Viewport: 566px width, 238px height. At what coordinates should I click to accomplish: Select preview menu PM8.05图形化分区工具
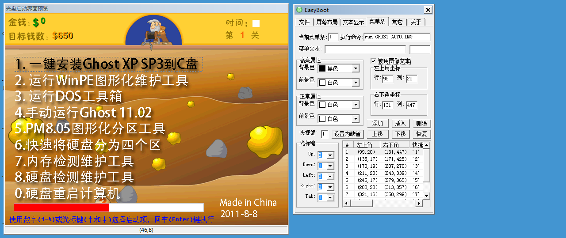[90, 128]
